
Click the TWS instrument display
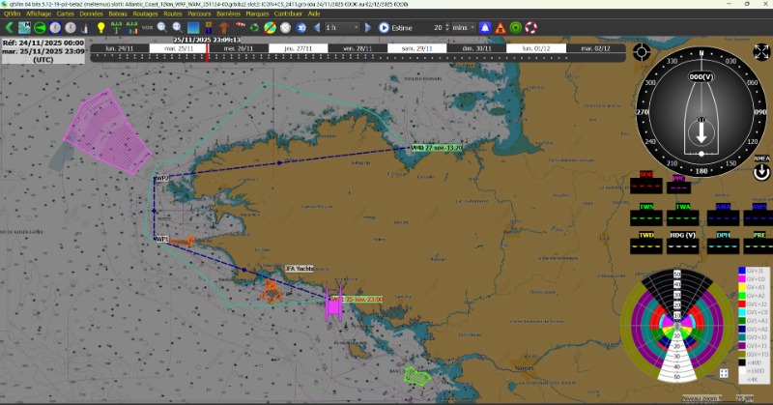tap(645, 215)
